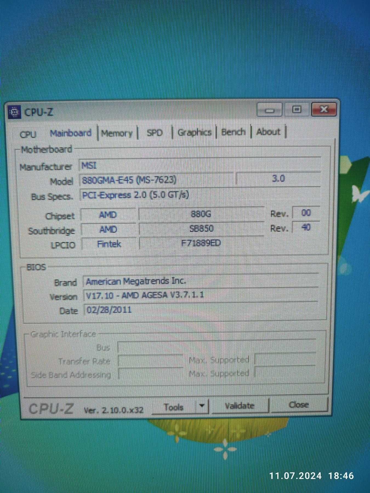Select the Mainboard tab

[71, 133]
